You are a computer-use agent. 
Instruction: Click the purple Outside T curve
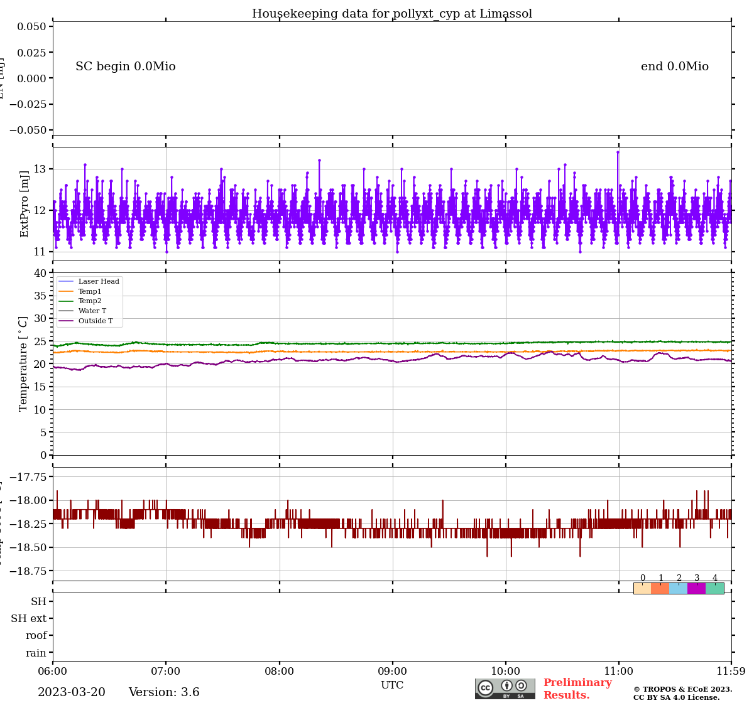click(x=392, y=360)
